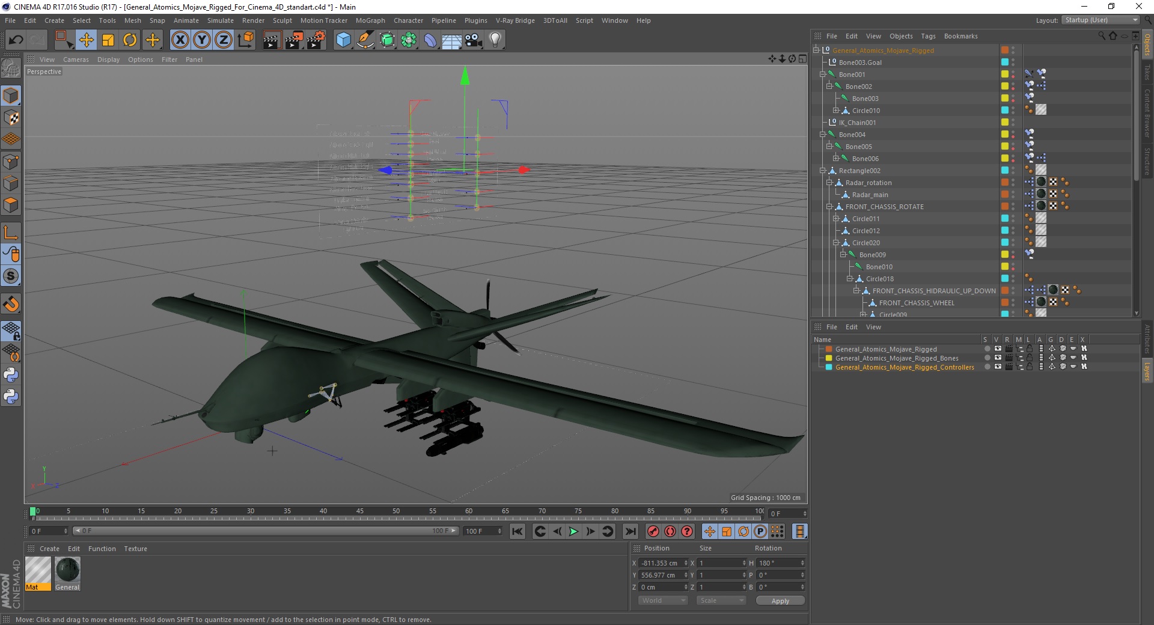The width and height of the screenshot is (1154, 625).
Task: Toggle Autokeying button
Action: point(670,531)
